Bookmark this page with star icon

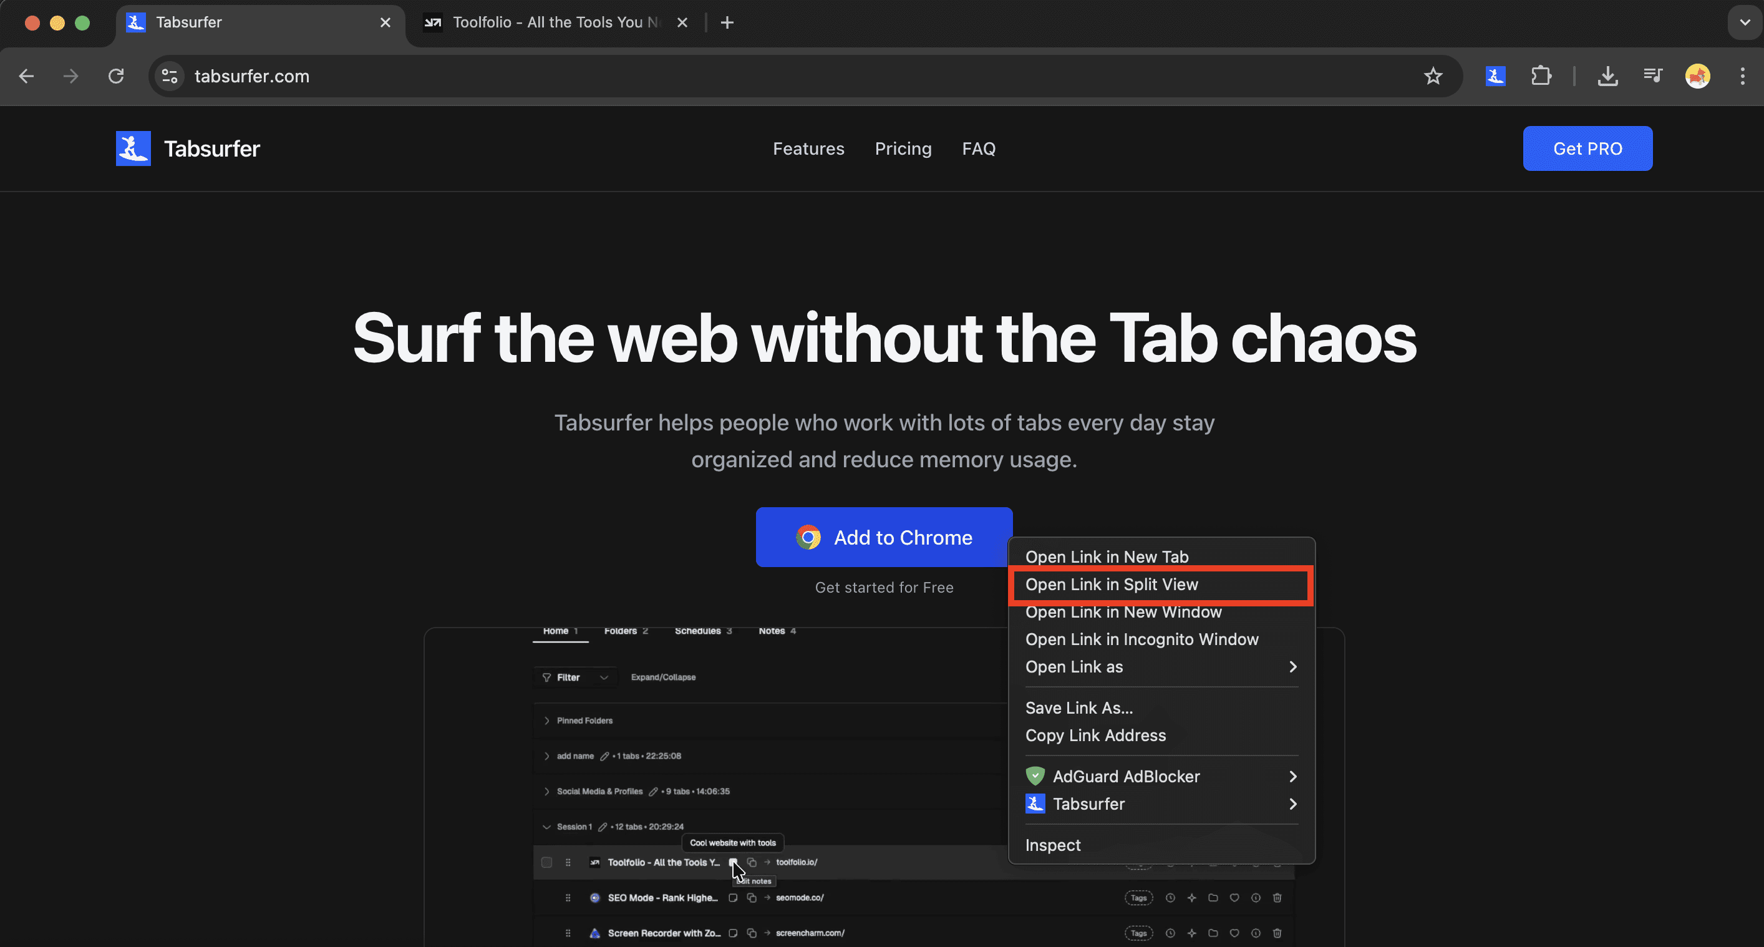click(1433, 76)
